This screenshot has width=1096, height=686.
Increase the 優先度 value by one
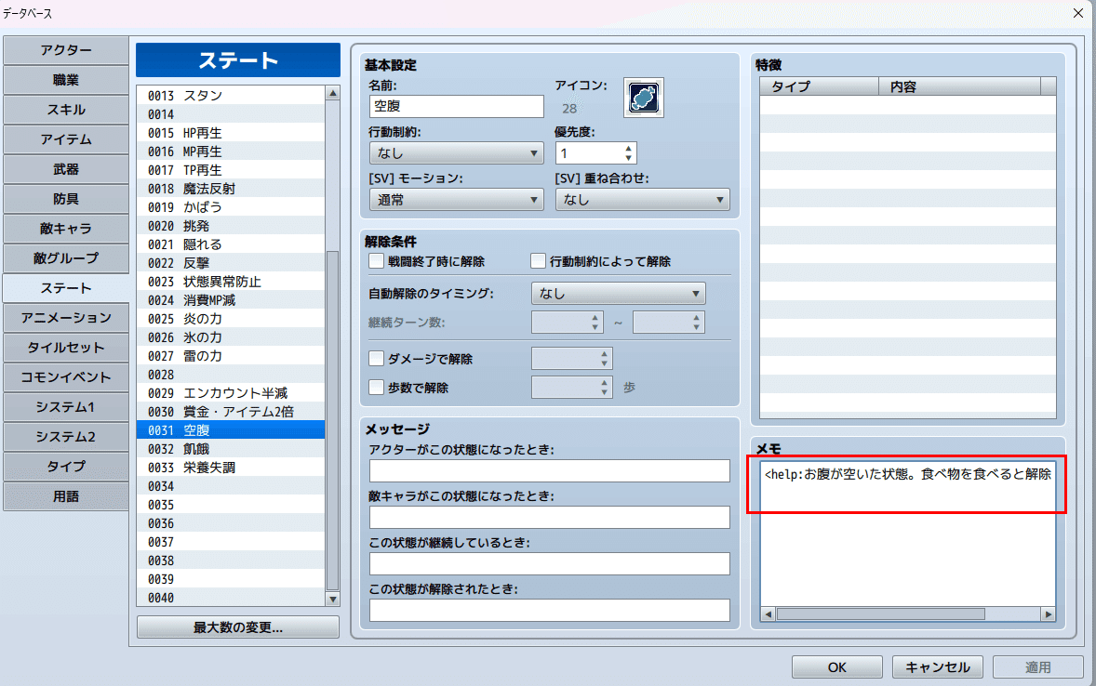[x=628, y=148]
